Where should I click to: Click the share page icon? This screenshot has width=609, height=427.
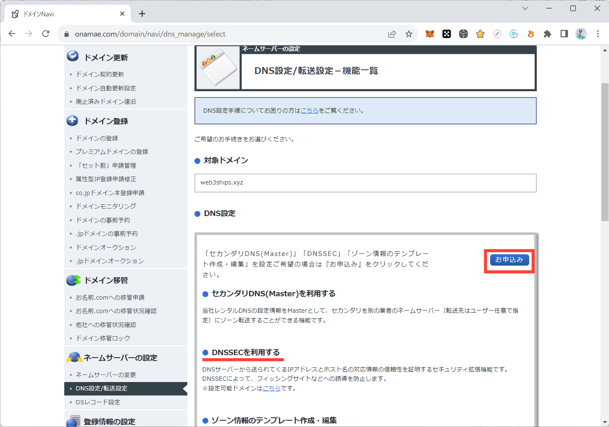392,34
